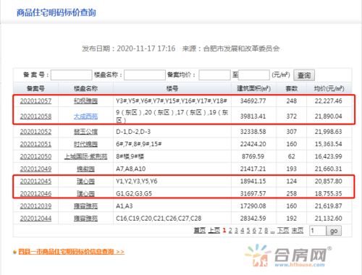Click the 楼盘名称 column header
The width and height of the screenshot is (362, 275).
click(x=85, y=88)
